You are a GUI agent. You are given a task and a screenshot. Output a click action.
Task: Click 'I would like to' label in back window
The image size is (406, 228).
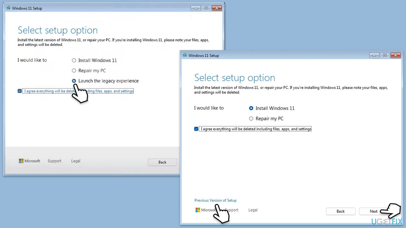tap(32, 60)
